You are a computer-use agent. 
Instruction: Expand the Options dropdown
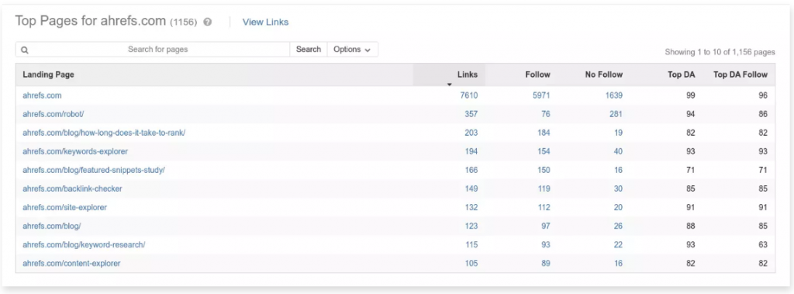point(353,49)
